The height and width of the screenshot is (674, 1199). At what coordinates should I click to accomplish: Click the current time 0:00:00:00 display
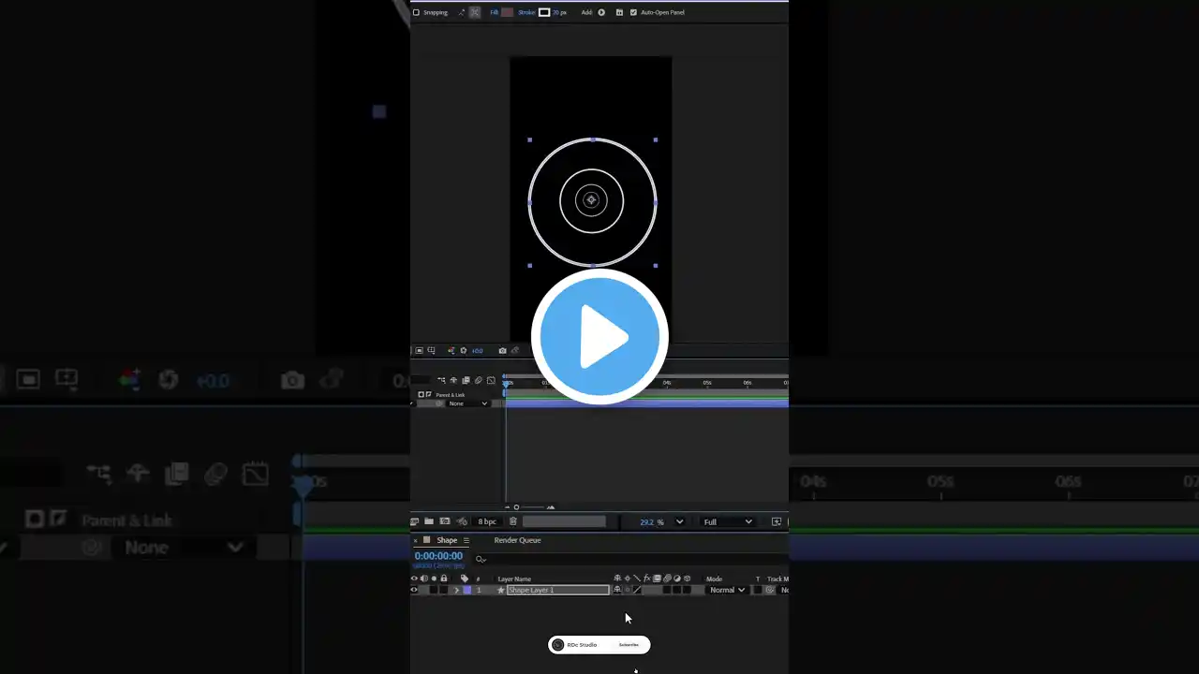click(438, 556)
